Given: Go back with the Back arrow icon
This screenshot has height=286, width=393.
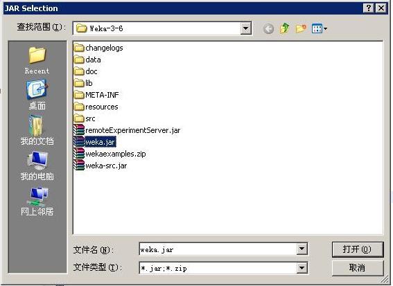Looking at the screenshot, I should pyautogui.click(x=268, y=29).
